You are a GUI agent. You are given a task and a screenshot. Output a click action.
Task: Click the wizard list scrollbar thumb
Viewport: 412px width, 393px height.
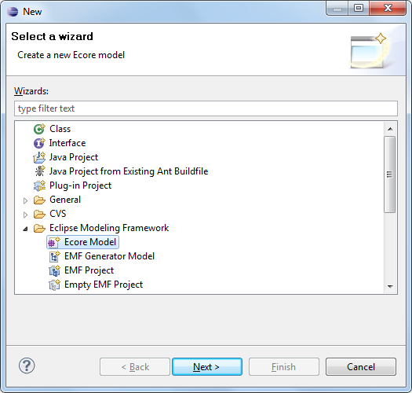click(389, 174)
